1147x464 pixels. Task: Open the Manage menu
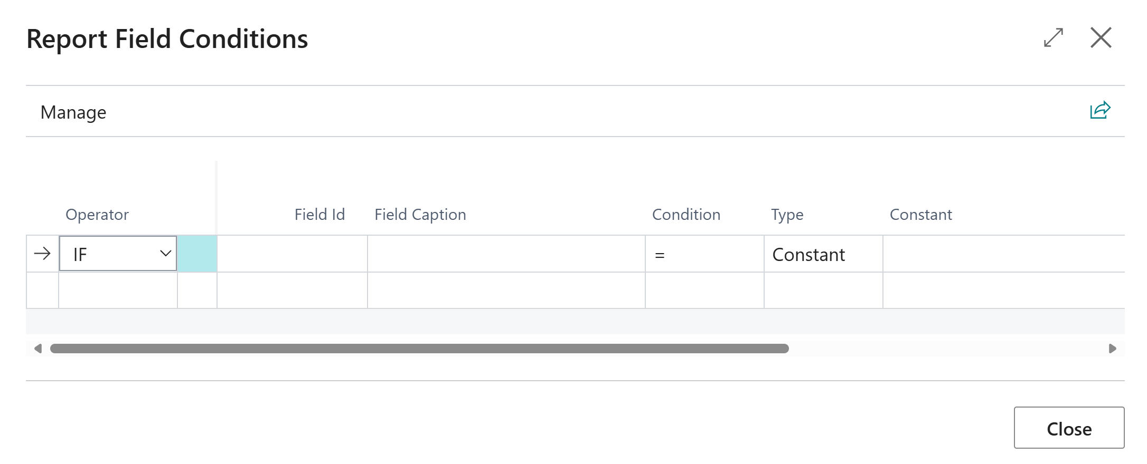[x=73, y=112]
